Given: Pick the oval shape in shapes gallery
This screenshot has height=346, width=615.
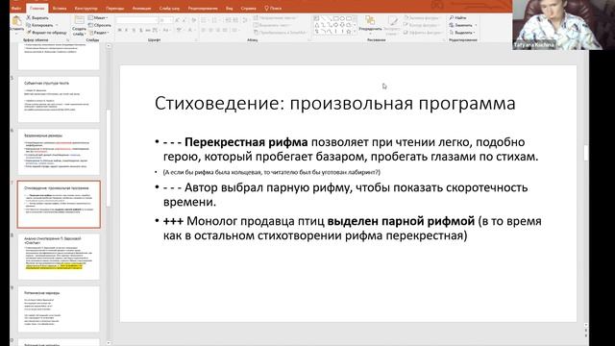Looking at the screenshot, I should 342,18.
